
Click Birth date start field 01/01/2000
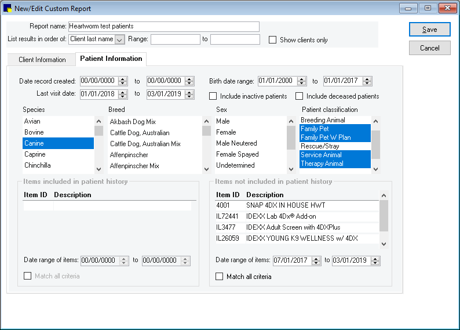tap(278, 81)
